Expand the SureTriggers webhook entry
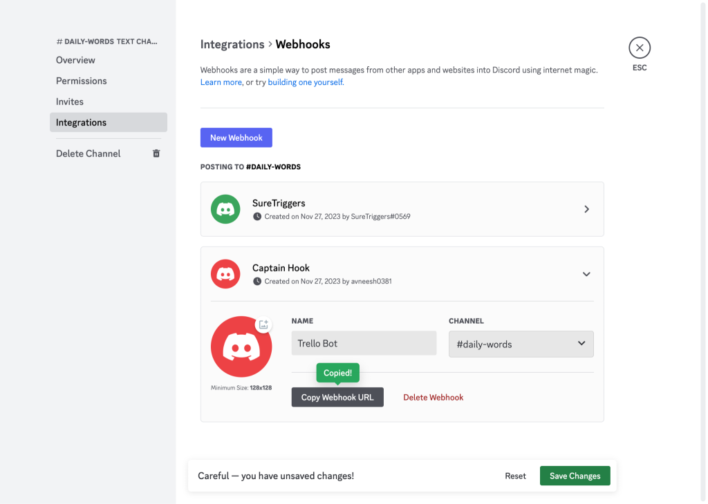 586,209
